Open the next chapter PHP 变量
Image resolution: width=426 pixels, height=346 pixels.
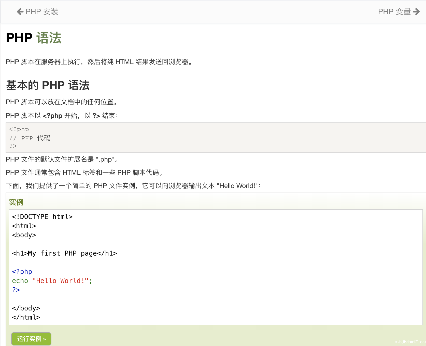[x=394, y=12]
